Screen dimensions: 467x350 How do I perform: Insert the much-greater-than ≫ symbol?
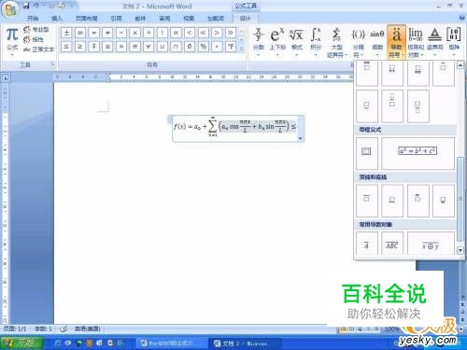tap(231, 33)
